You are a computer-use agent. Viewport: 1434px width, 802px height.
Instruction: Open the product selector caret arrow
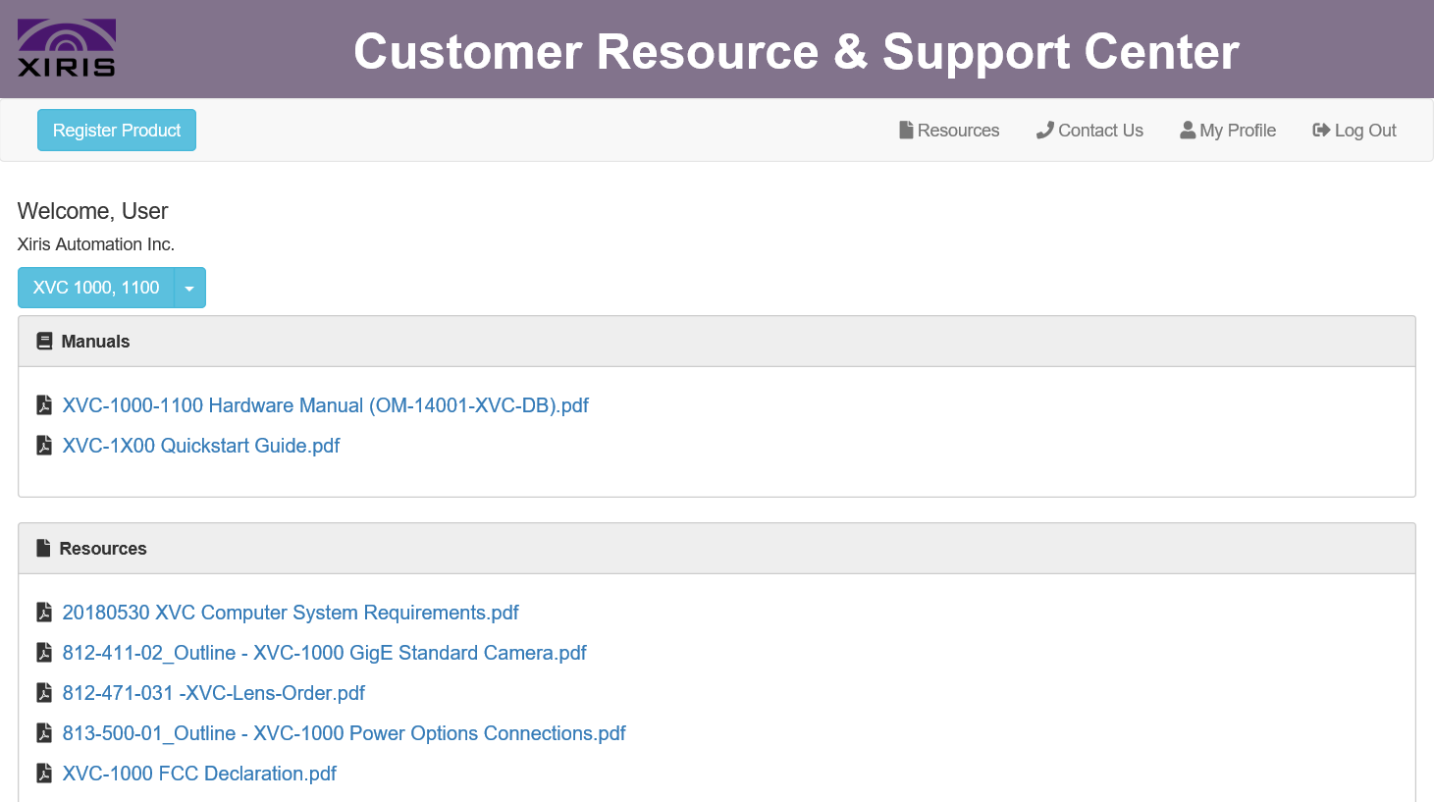188,287
